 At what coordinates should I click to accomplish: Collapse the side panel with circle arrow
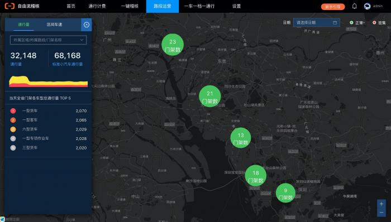pos(87,25)
